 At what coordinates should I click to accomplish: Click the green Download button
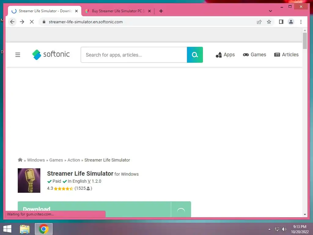(94, 209)
